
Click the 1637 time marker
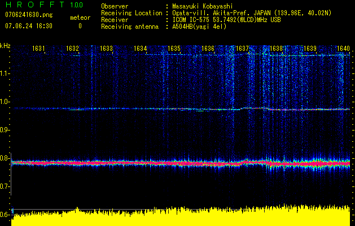[x=242, y=49]
